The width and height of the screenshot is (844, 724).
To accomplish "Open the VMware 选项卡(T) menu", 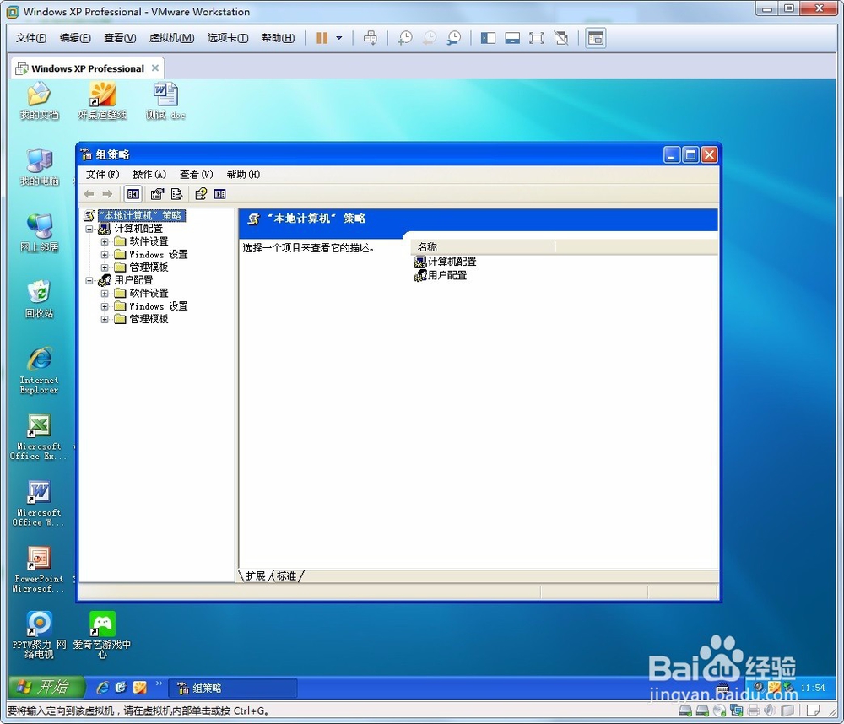I will click(x=228, y=38).
